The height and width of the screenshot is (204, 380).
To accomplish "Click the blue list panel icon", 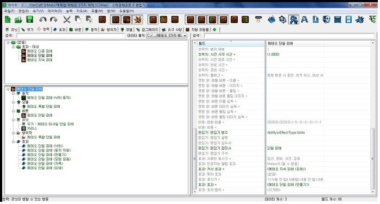I will point(338,20).
